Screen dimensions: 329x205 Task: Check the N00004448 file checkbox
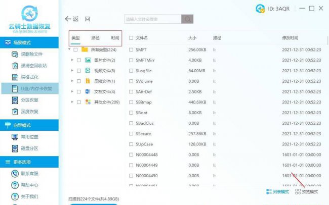point(131,155)
